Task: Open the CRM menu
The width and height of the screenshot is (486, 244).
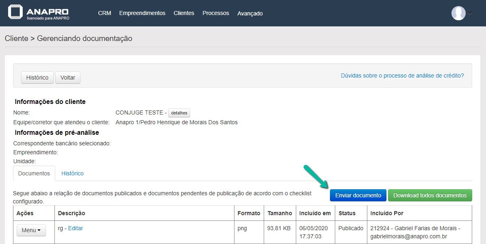Action: pos(104,13)
